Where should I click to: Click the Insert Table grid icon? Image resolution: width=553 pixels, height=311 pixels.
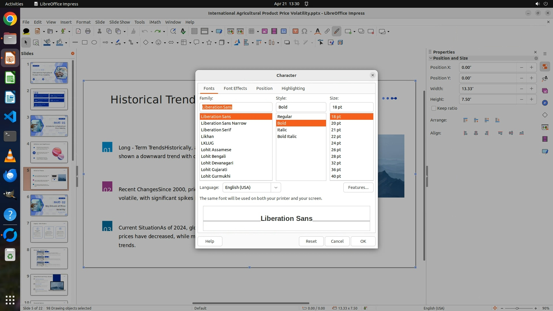click(251, 31)
